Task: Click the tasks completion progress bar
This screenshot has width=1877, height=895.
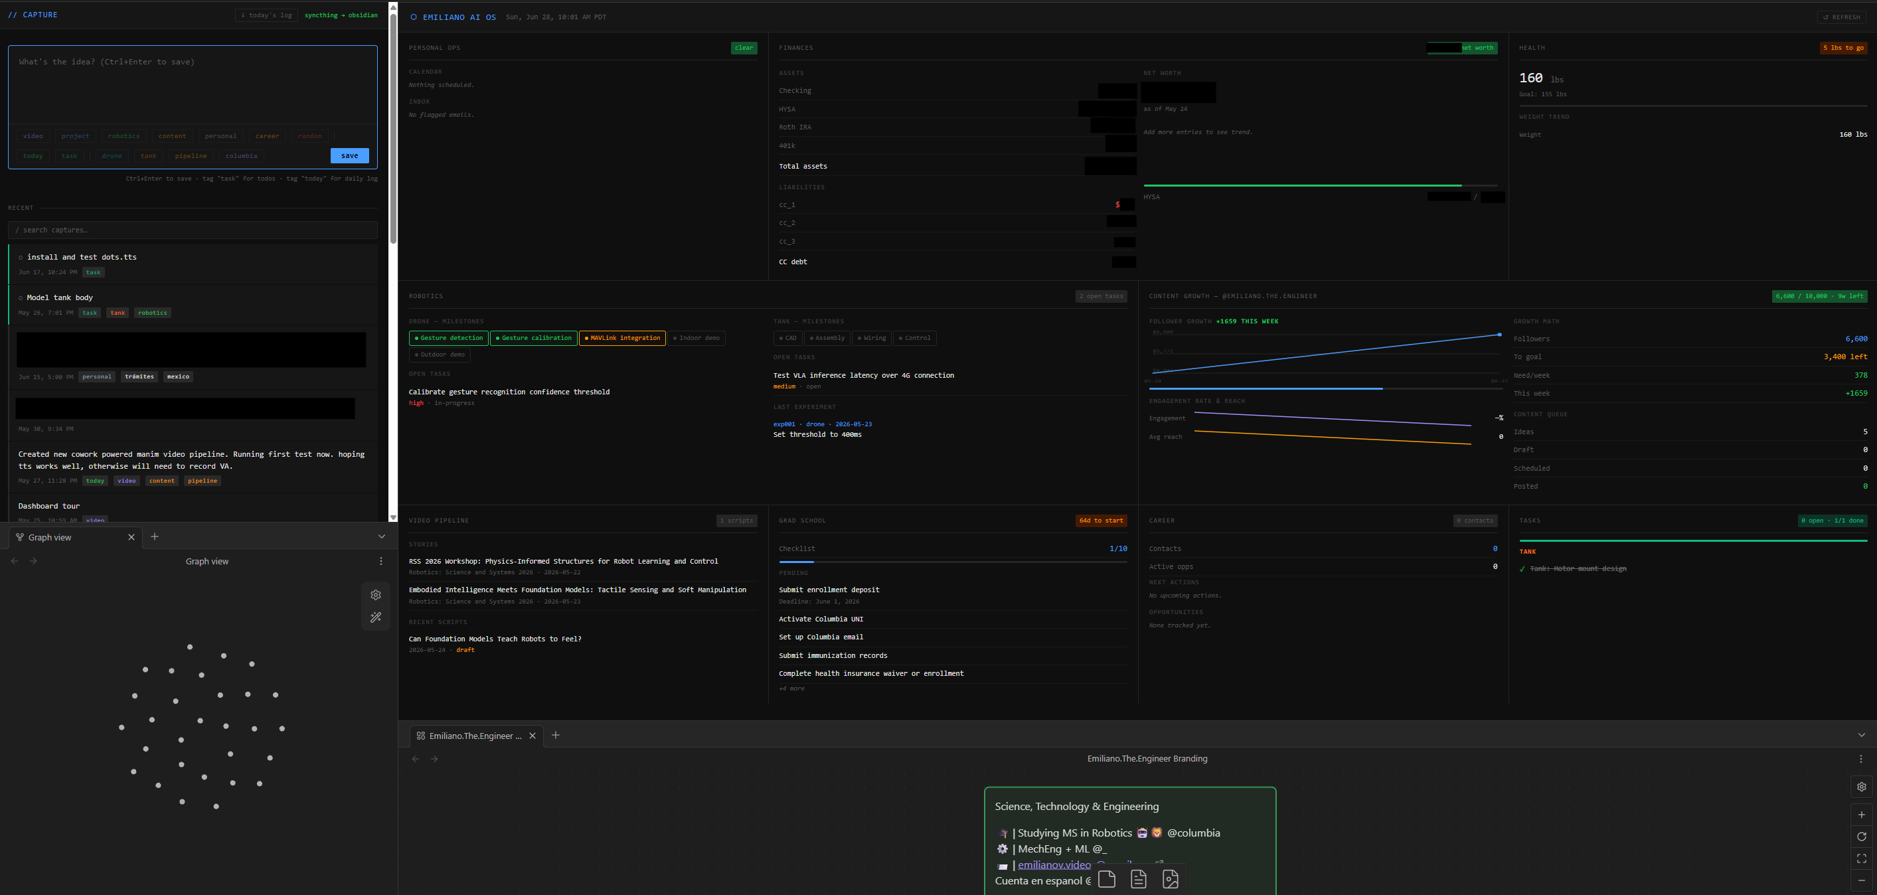Action: pos(1693,541)
